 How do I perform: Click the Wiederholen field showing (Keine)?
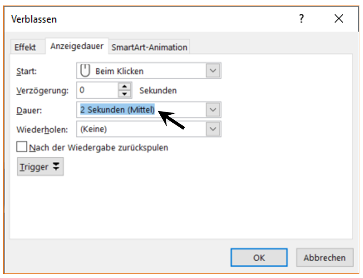click(x=139, y=130)
